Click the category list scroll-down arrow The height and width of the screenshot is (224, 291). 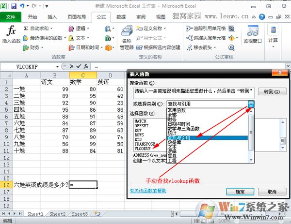[251, 160]
